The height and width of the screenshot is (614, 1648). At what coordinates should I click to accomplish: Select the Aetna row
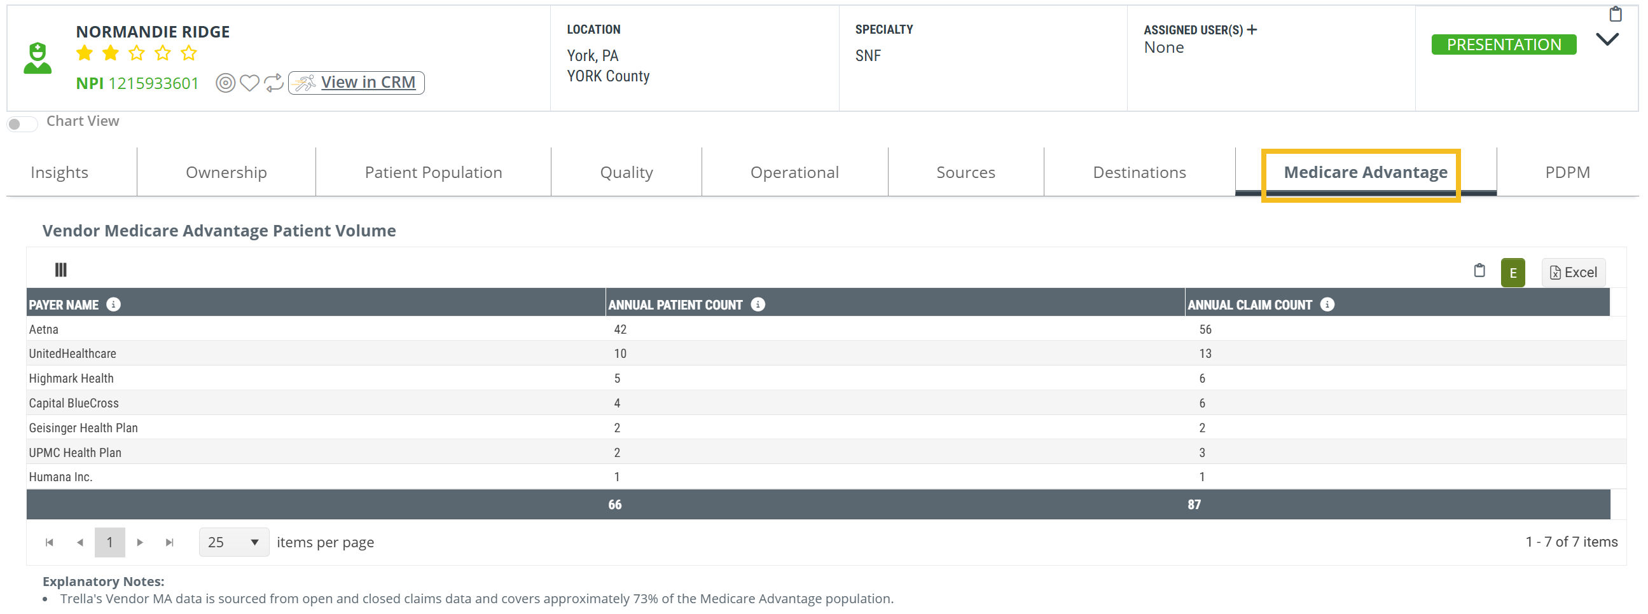826,329
